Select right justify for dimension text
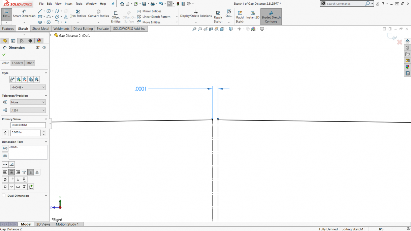The height and width of the screenshot is (231, 411). [x=18, y=172]
